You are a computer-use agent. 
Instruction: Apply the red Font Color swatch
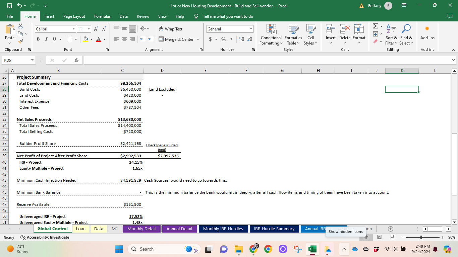99,39
